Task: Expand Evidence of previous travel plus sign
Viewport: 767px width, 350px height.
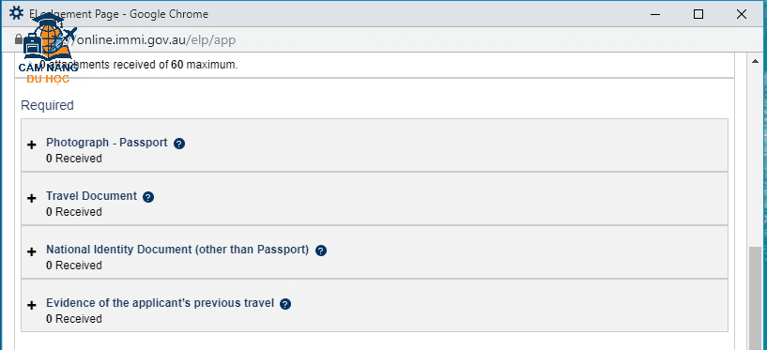Action: pos(32,306)
